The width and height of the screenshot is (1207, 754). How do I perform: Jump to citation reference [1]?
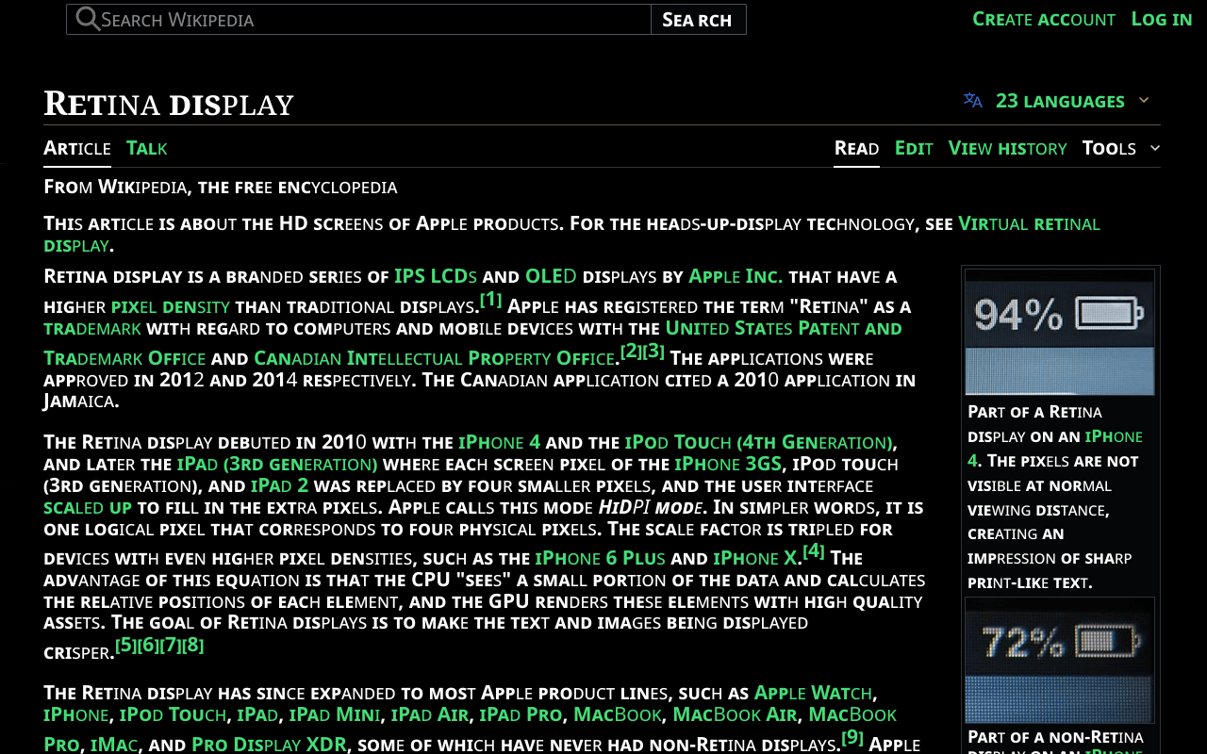pyautogui.click(x=491, y=300)
